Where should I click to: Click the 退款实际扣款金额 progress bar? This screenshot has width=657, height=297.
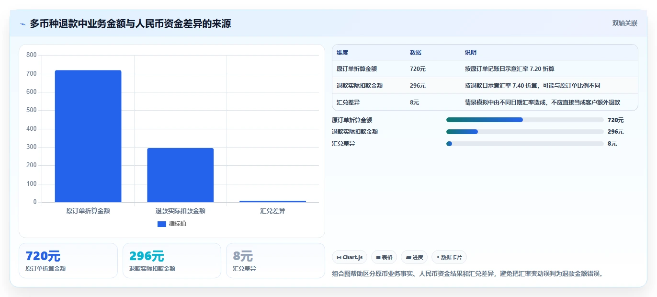tap(525, 132)
